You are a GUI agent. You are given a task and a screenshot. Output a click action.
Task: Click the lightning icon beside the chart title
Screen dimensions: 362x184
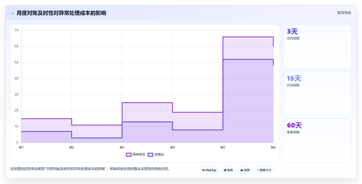(x=12, y=13)
